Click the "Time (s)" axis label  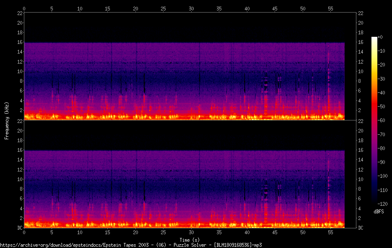click(x=190, y=240)
